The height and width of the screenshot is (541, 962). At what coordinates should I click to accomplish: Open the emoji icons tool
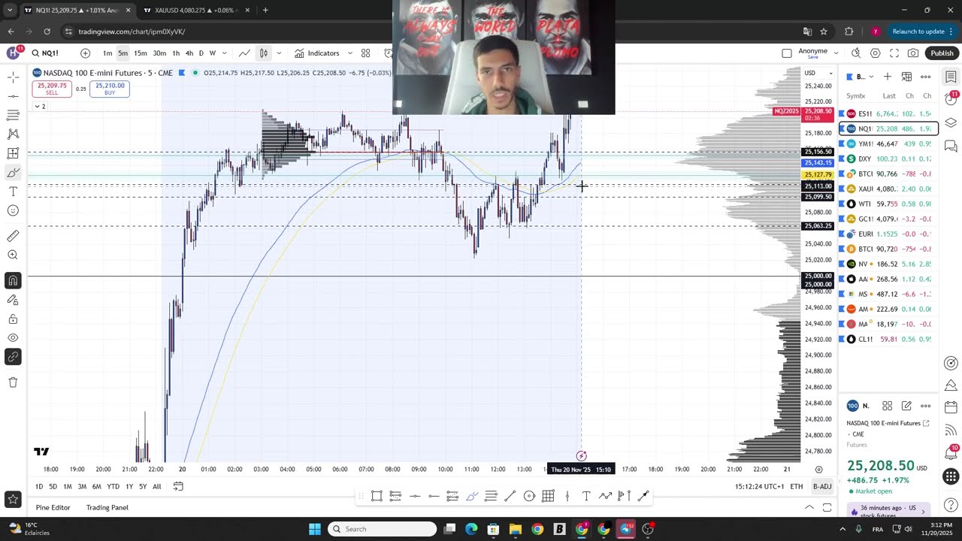pyautogui.click(x=13, y=210)
